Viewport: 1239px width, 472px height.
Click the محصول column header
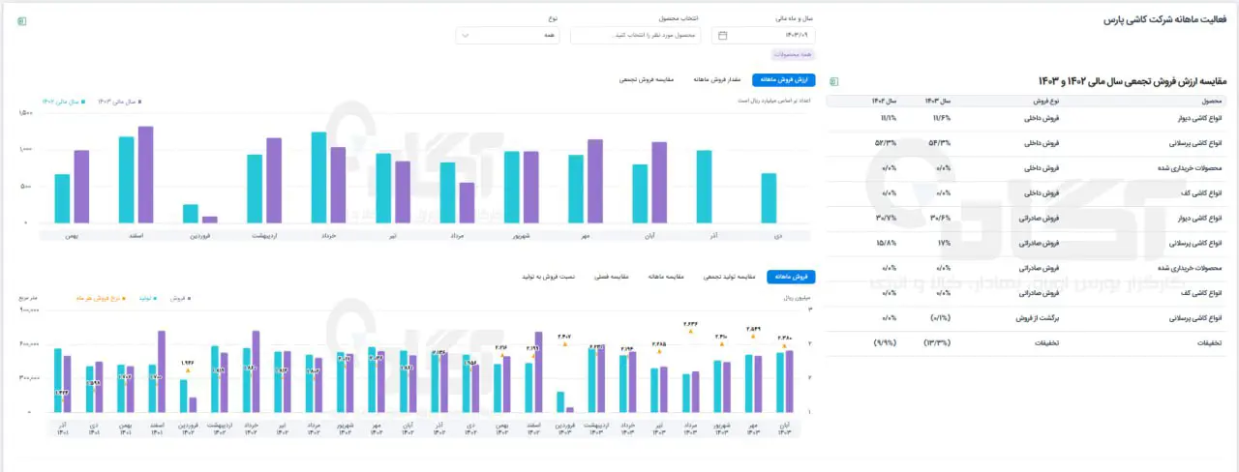1214,101
